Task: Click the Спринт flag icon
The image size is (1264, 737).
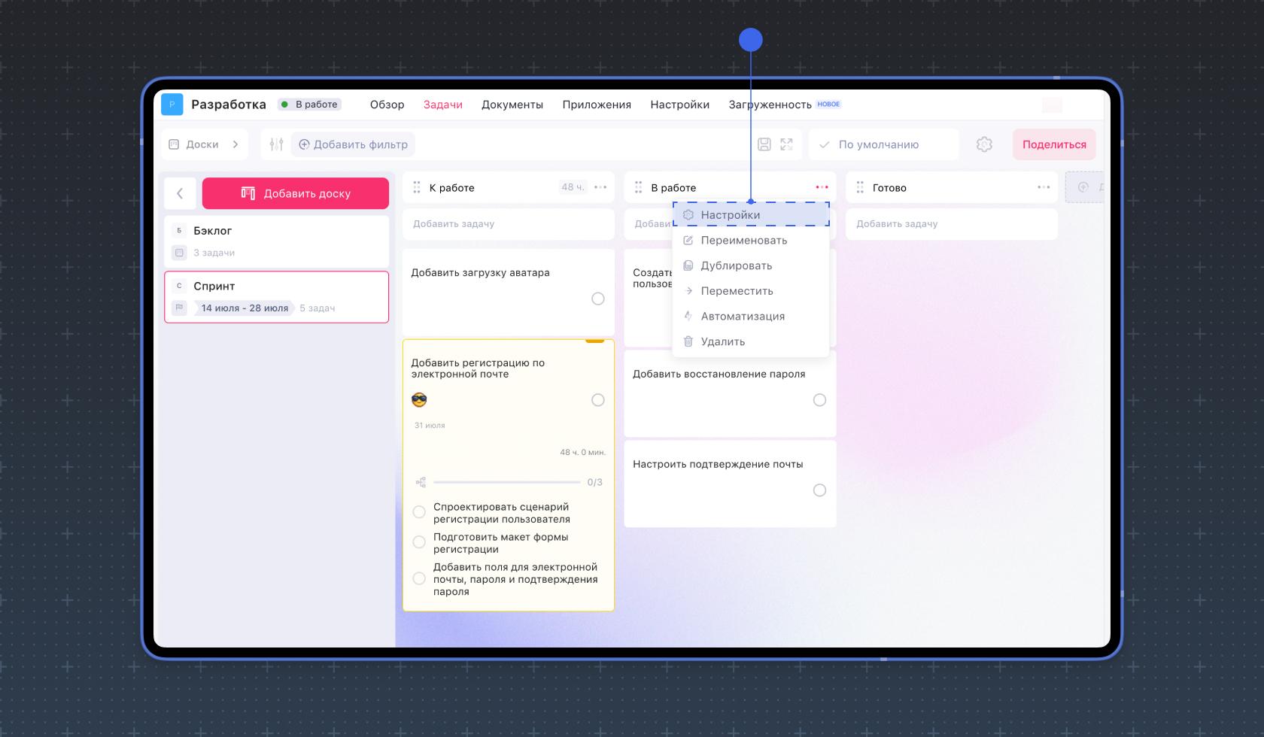Action: click(x=179, y=308)
